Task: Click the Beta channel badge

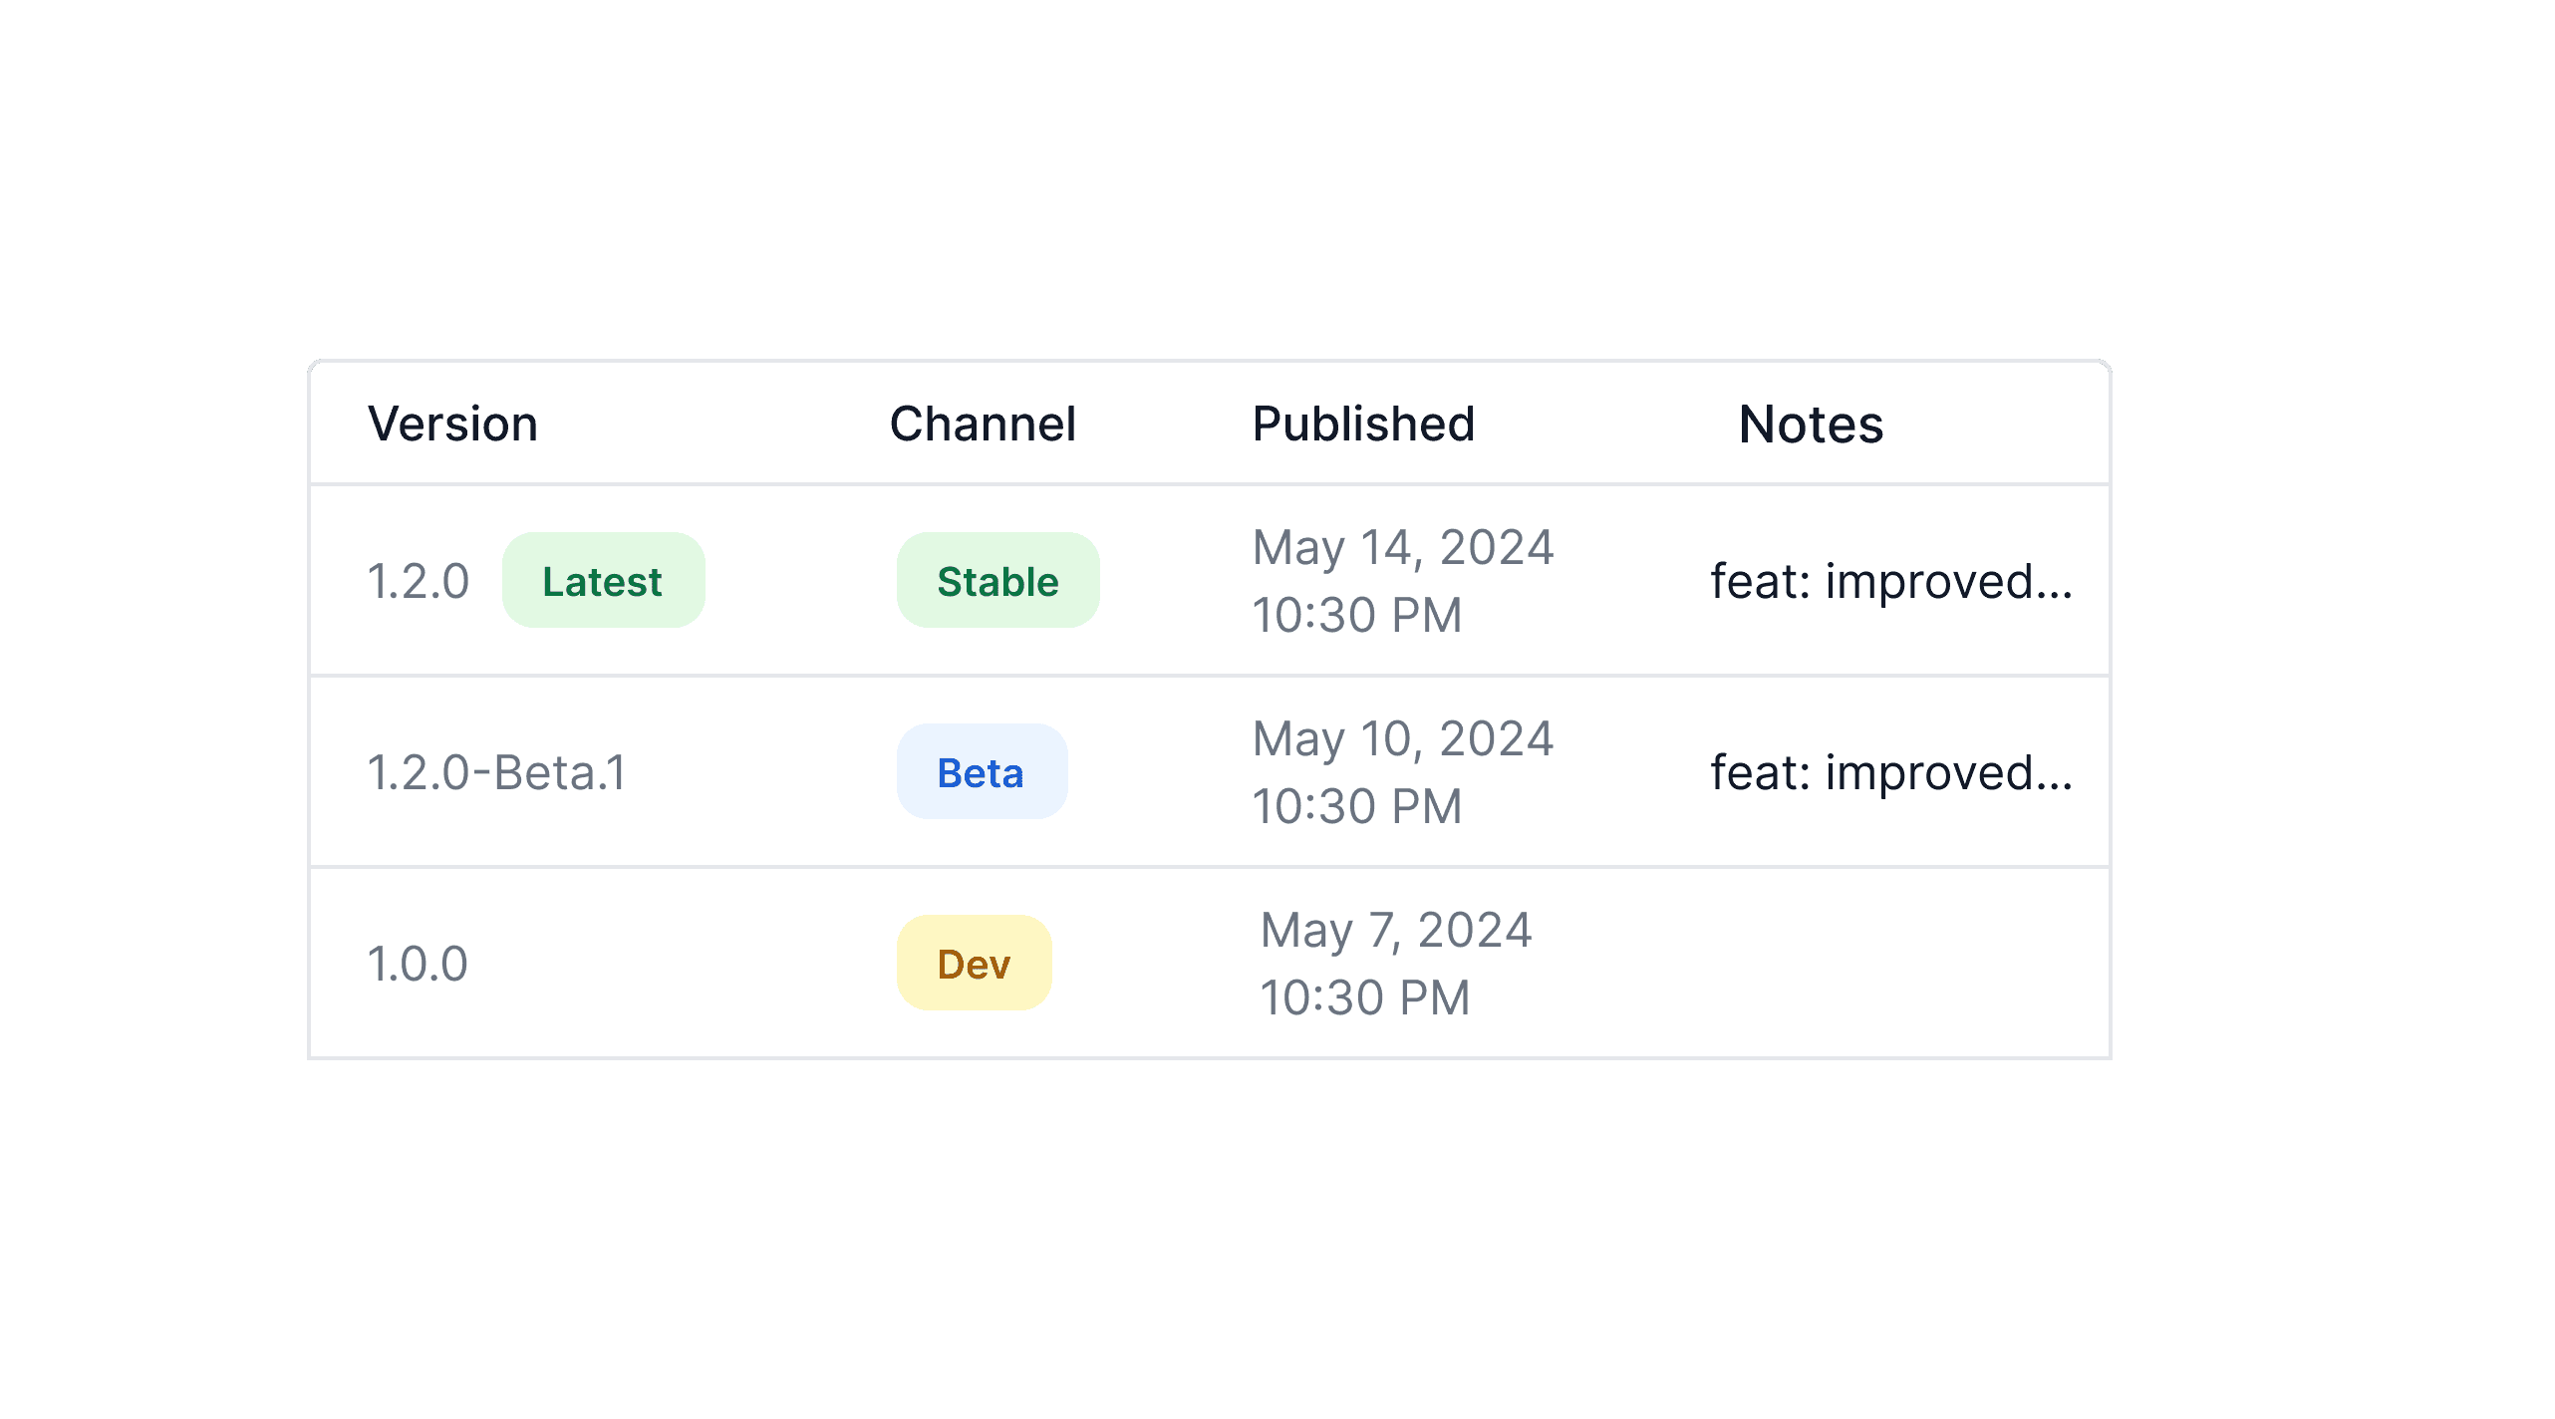Action: [x=981, y=771]
